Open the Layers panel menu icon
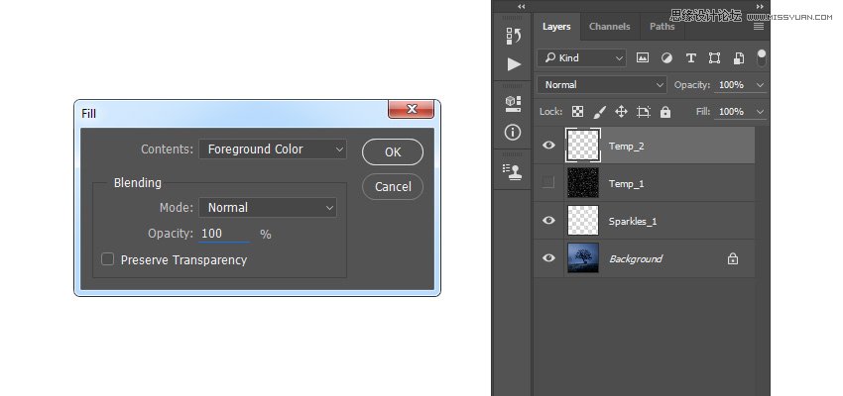 (759, 27)
